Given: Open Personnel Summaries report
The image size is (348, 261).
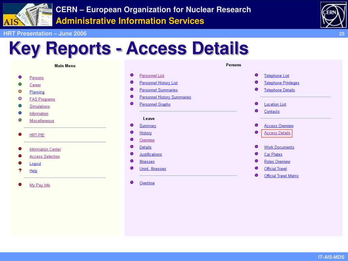Looking at the screenshot, I should tap(159, 90).
